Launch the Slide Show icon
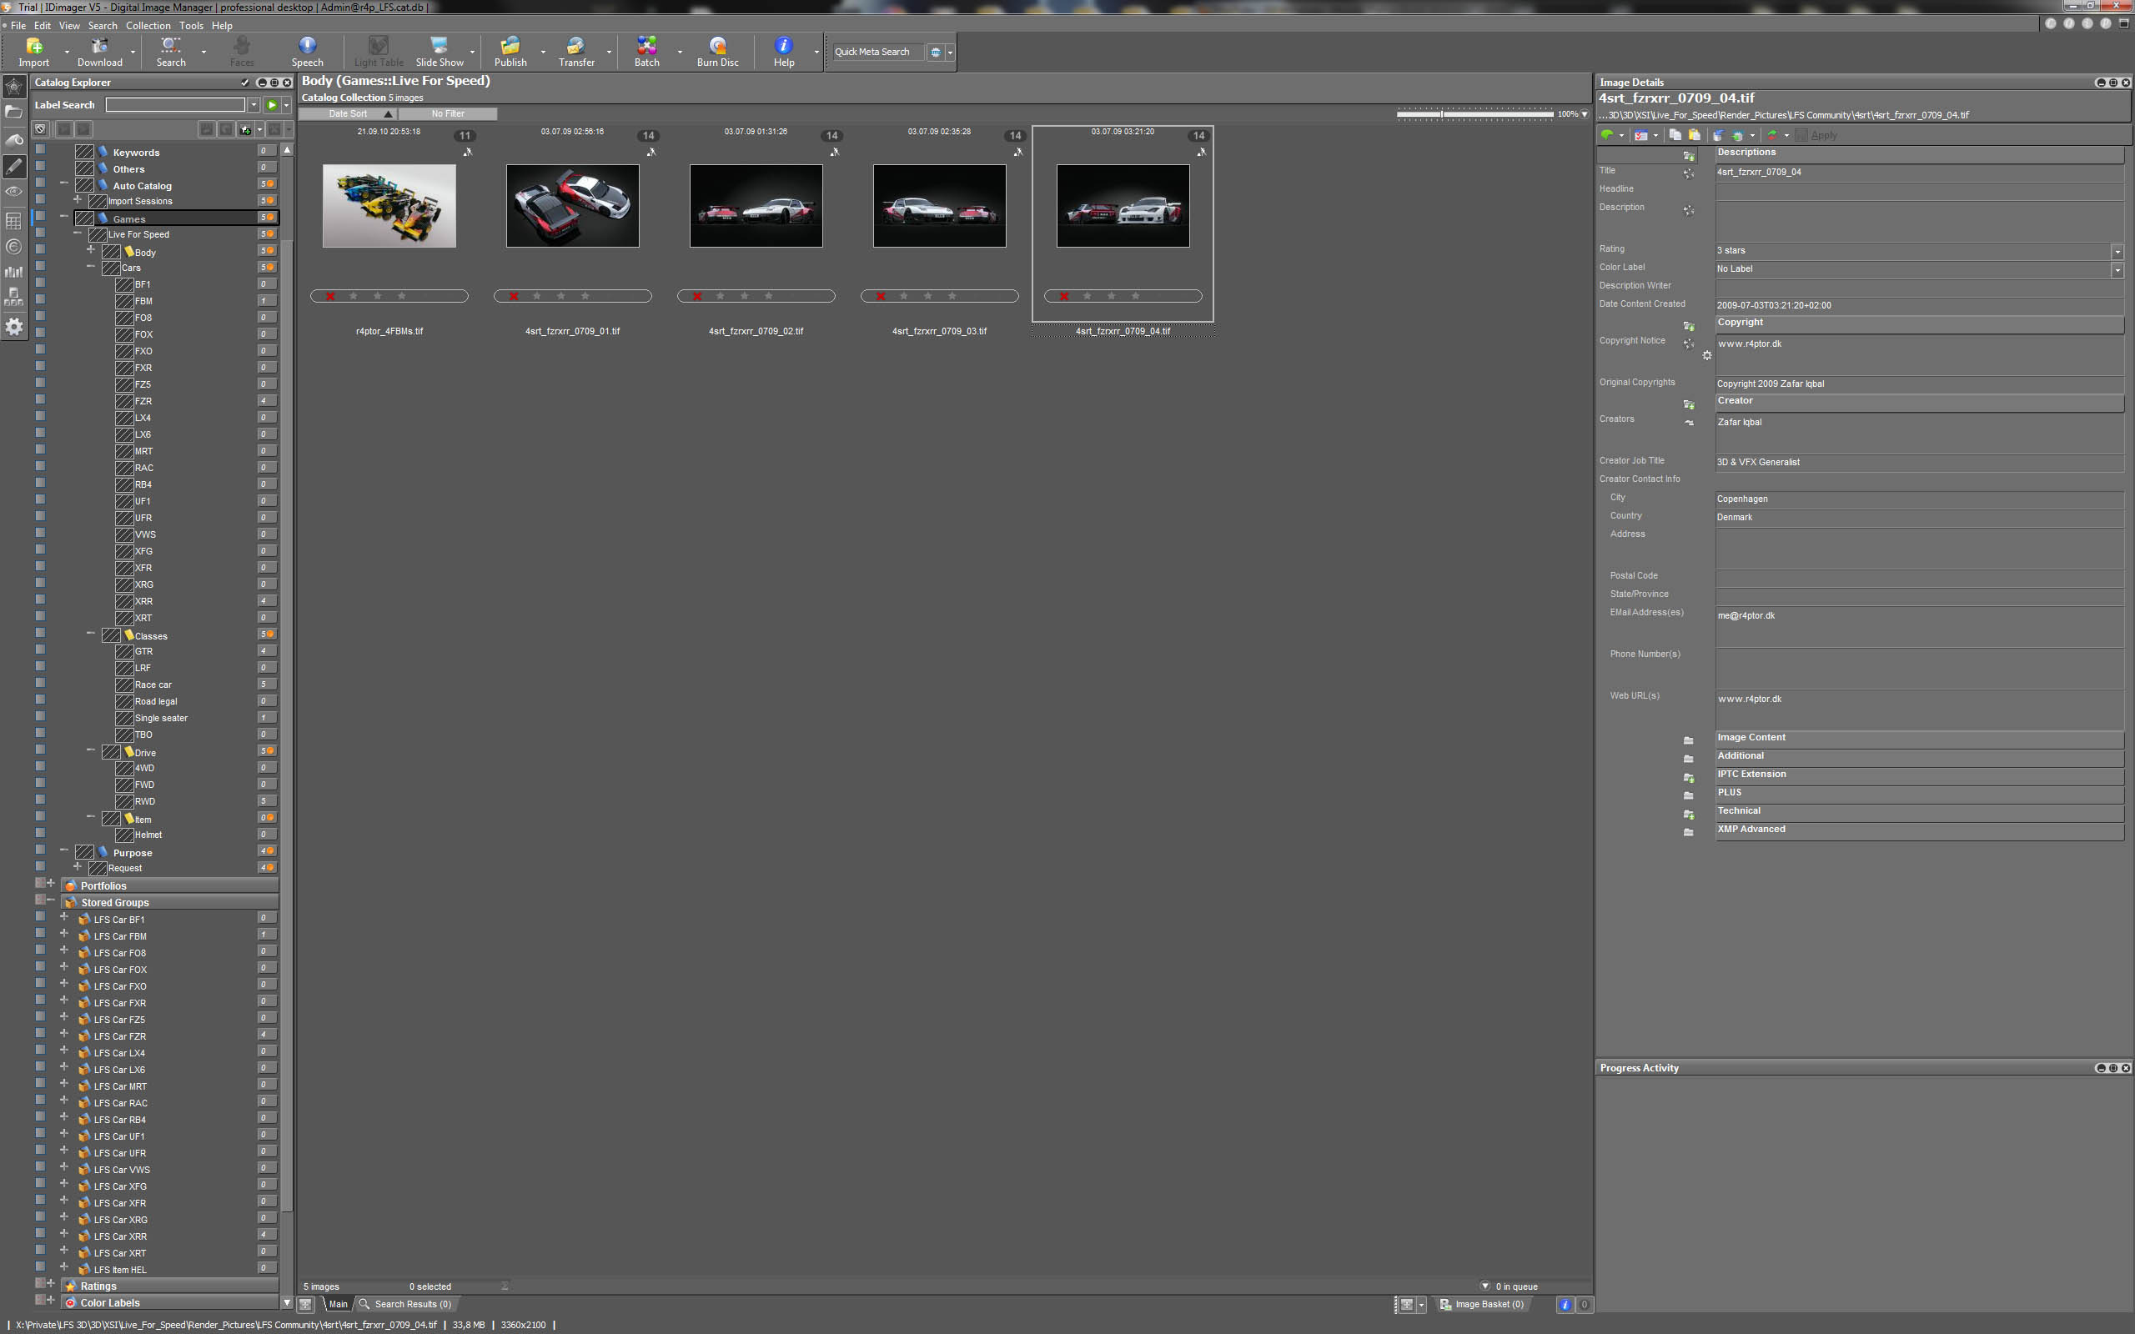The width and height of the screenshot is (2135, 1334). click(x=440, y=51)
